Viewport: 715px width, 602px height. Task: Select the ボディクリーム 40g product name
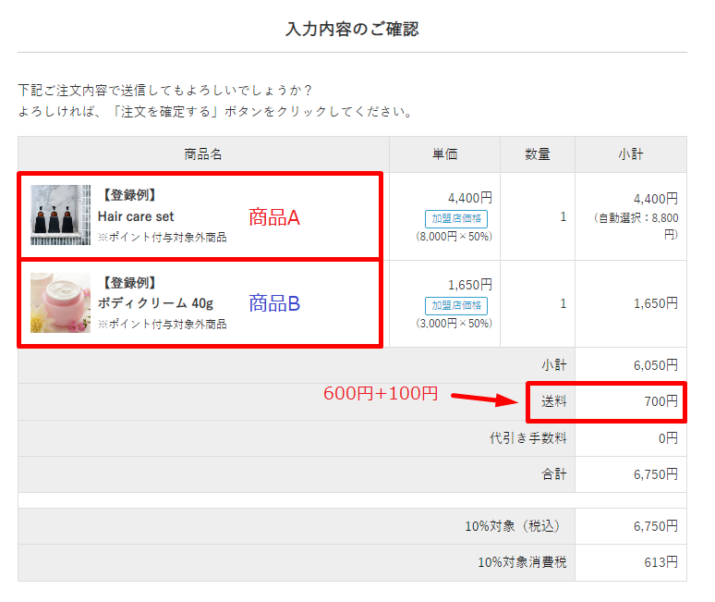point(155,303)
